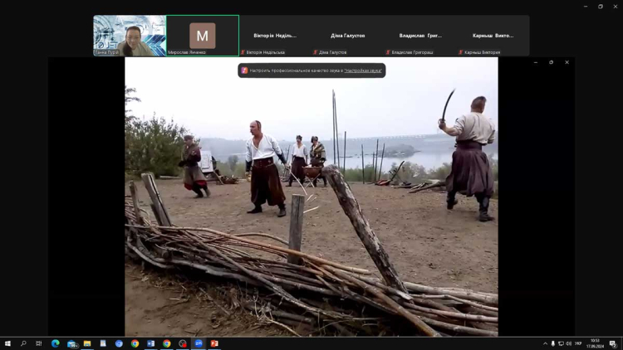The image size is (623, 350).
Task: Click Карныш Виктория's participant tile
Action: [493, 36]
